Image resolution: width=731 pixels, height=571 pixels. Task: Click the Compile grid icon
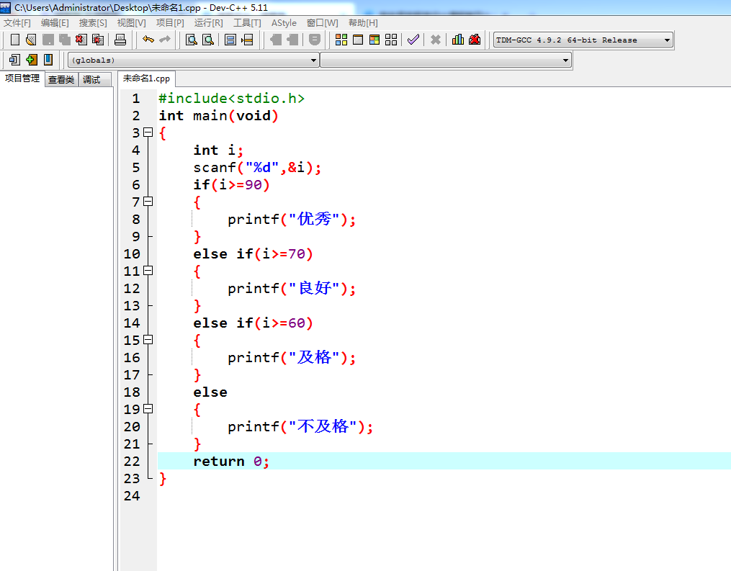tap(341, 40)
